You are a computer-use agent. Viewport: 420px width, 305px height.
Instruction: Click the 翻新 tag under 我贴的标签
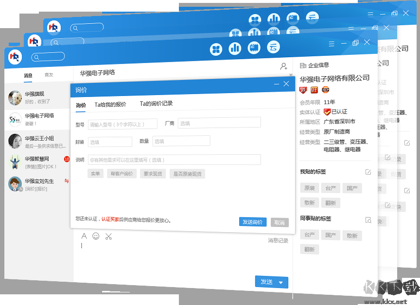[x=331, y=203]
